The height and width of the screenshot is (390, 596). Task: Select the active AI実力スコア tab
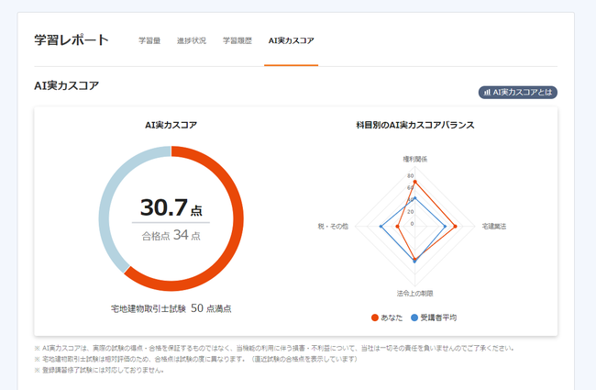[x=291, y=41]
